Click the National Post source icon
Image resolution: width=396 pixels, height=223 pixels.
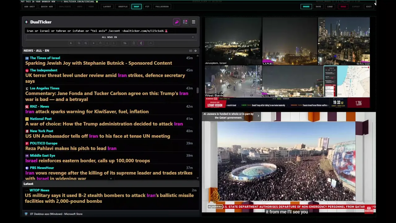(27, 119)
